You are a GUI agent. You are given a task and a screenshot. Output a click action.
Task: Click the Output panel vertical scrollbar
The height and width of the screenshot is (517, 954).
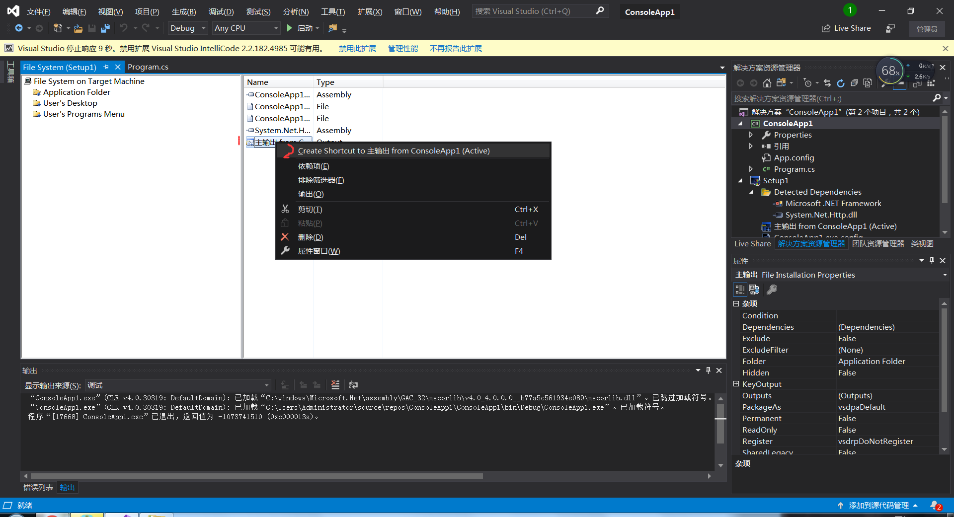point(720,423)
